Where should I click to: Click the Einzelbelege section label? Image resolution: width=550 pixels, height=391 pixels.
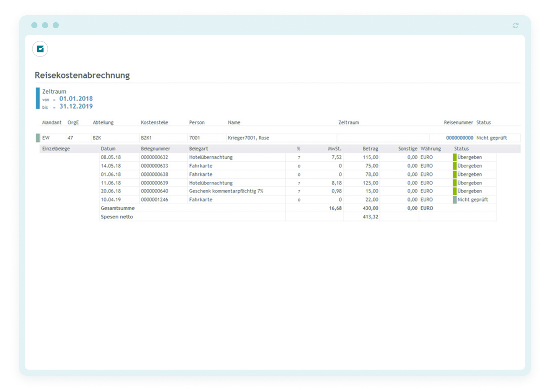[56, 149]
